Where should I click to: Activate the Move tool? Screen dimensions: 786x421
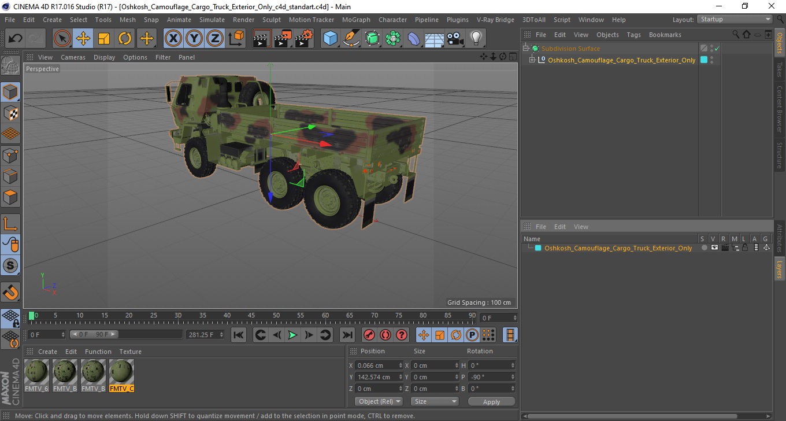(83, 39)
